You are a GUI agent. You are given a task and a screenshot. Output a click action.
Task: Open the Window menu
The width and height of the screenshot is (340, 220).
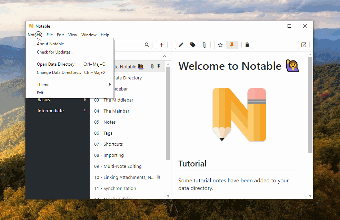tap(89, 35)
